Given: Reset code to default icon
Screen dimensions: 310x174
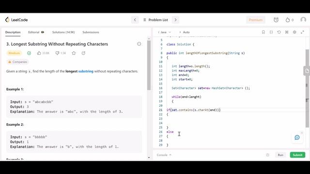Looking at the screenshot, I should [279, 32].
